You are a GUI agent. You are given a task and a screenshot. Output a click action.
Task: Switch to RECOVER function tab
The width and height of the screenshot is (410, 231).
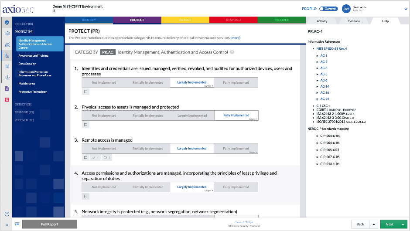(282, 20)
